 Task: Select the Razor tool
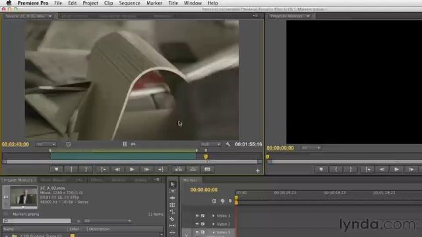pos(172,219)
